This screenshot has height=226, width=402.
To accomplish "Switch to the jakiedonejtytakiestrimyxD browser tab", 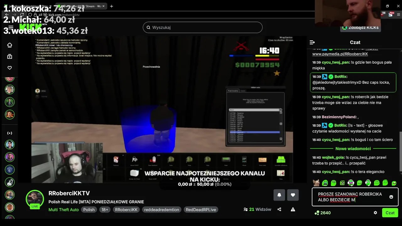I will 28,6.
